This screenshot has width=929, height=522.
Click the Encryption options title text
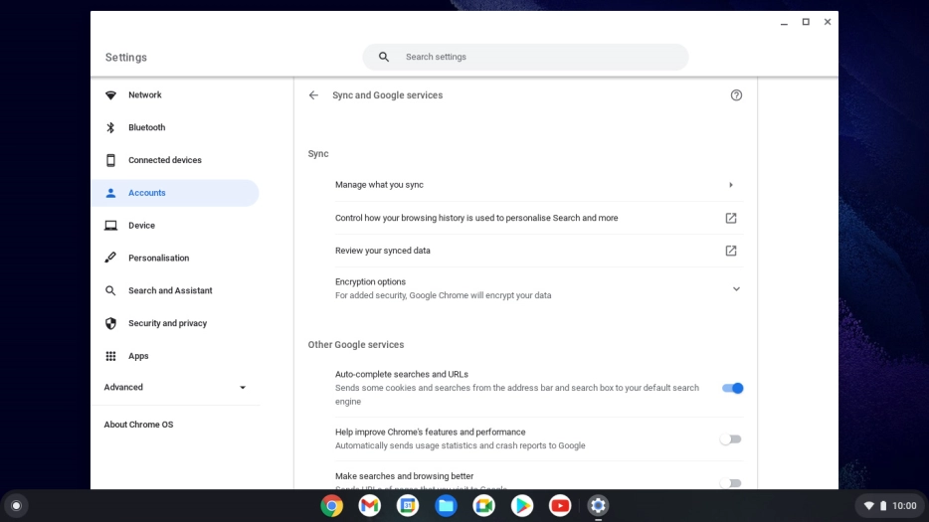[x=370, y=281]
